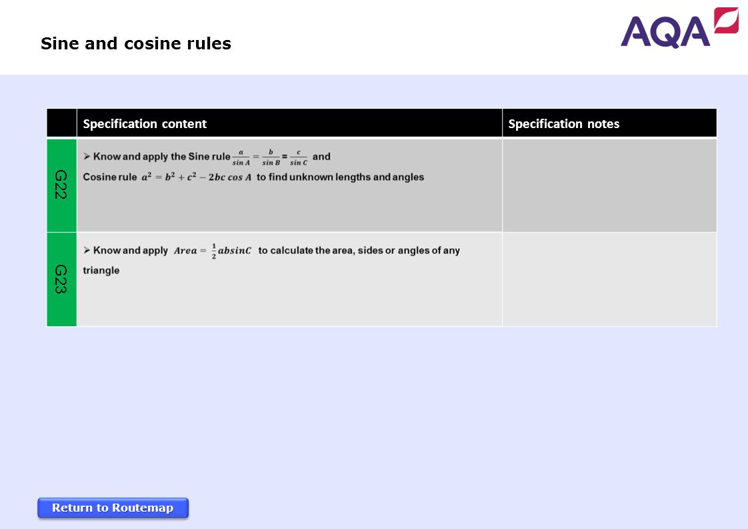Click the word triangle in G23 row
This screenshot has width=748, height=529.
tap(101, 271)
